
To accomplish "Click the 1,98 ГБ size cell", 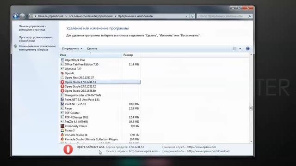I will pyautogui.click(x=134, y=135).
